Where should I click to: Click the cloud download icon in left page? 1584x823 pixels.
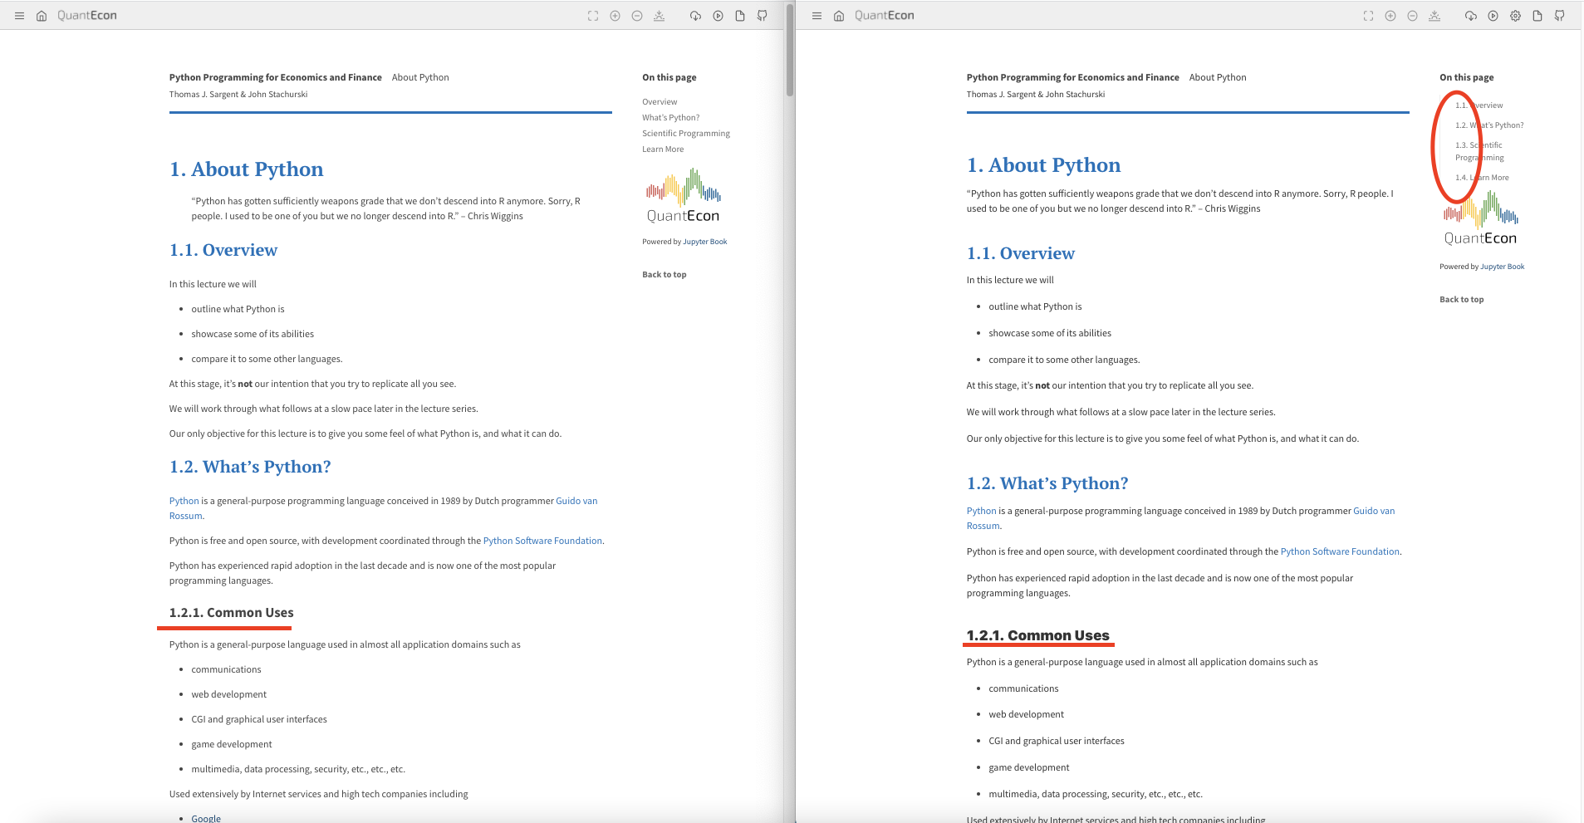pyautogui.click(x=696, y=16)
